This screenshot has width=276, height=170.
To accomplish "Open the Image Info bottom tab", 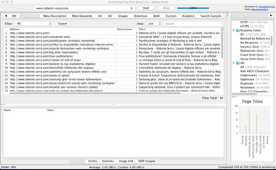I will click(126, 161).
